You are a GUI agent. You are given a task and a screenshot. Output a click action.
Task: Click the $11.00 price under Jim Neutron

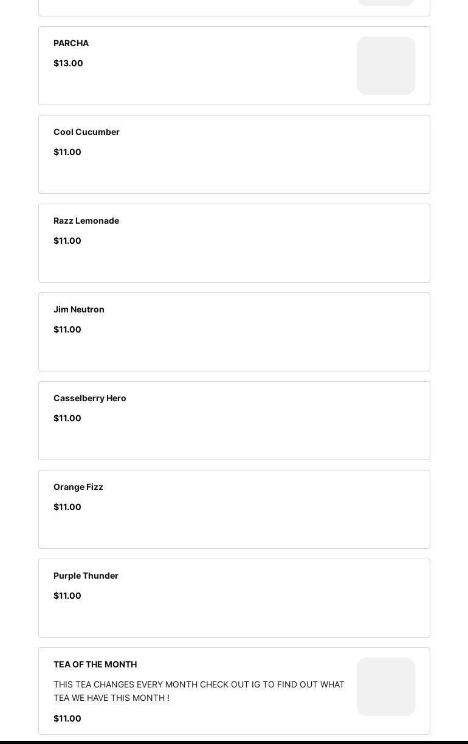click(x=67, y=329)
